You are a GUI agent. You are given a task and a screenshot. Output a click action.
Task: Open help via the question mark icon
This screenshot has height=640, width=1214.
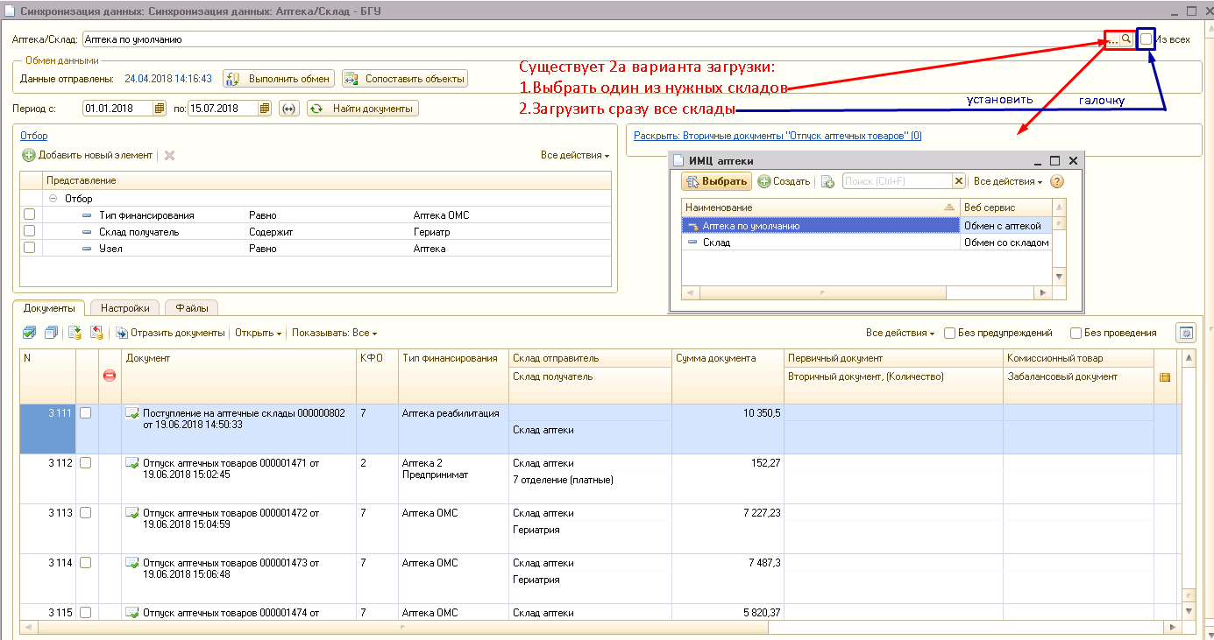(x=1056, y=181)
